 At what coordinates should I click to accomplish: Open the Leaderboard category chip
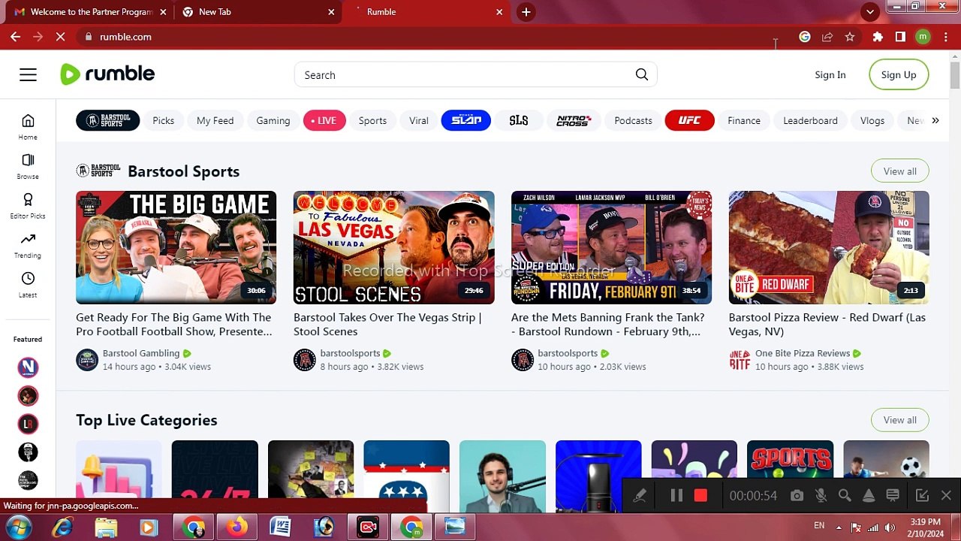click(810, 120)
